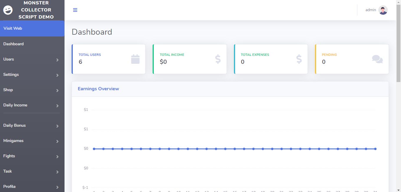Image resolution: width=401 pixels, height=192 pixels.
Task: Click the dollar icon in Total Expenses card
Action: coord(299,59)
